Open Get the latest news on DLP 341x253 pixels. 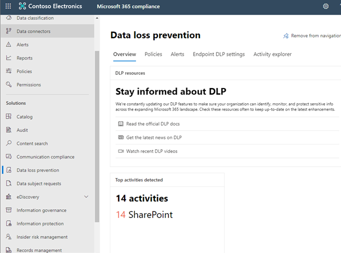pyautogui.click(x=154, y=138)
